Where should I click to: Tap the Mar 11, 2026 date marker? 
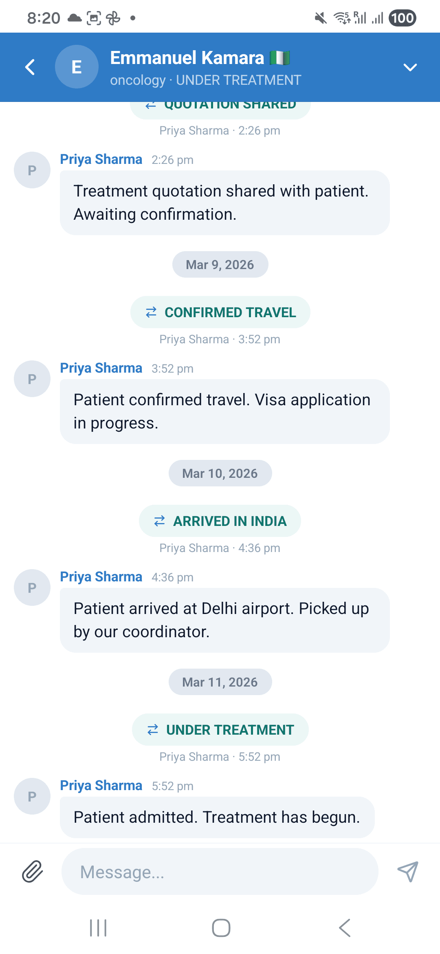pyautogui.click(x=220, y=682)
